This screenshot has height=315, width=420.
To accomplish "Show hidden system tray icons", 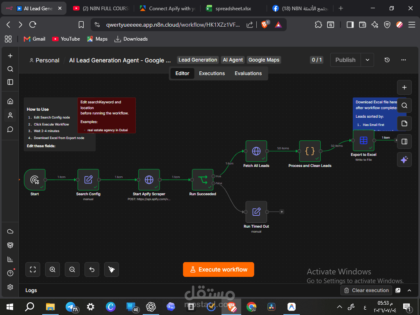I will (339, 307).
